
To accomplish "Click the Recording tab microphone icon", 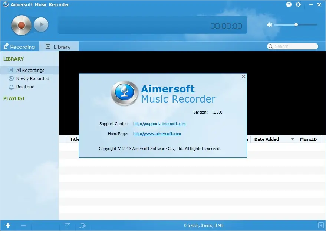I will coord(6,46).
